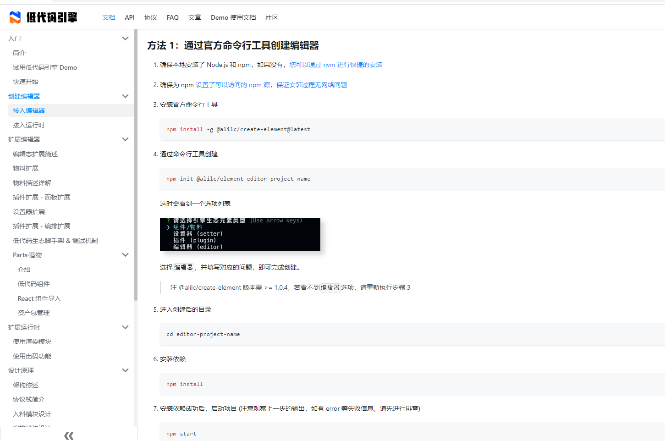Open 插件扩展 - 面板扩展 page

pyautogui.click(x=42, y=197)
